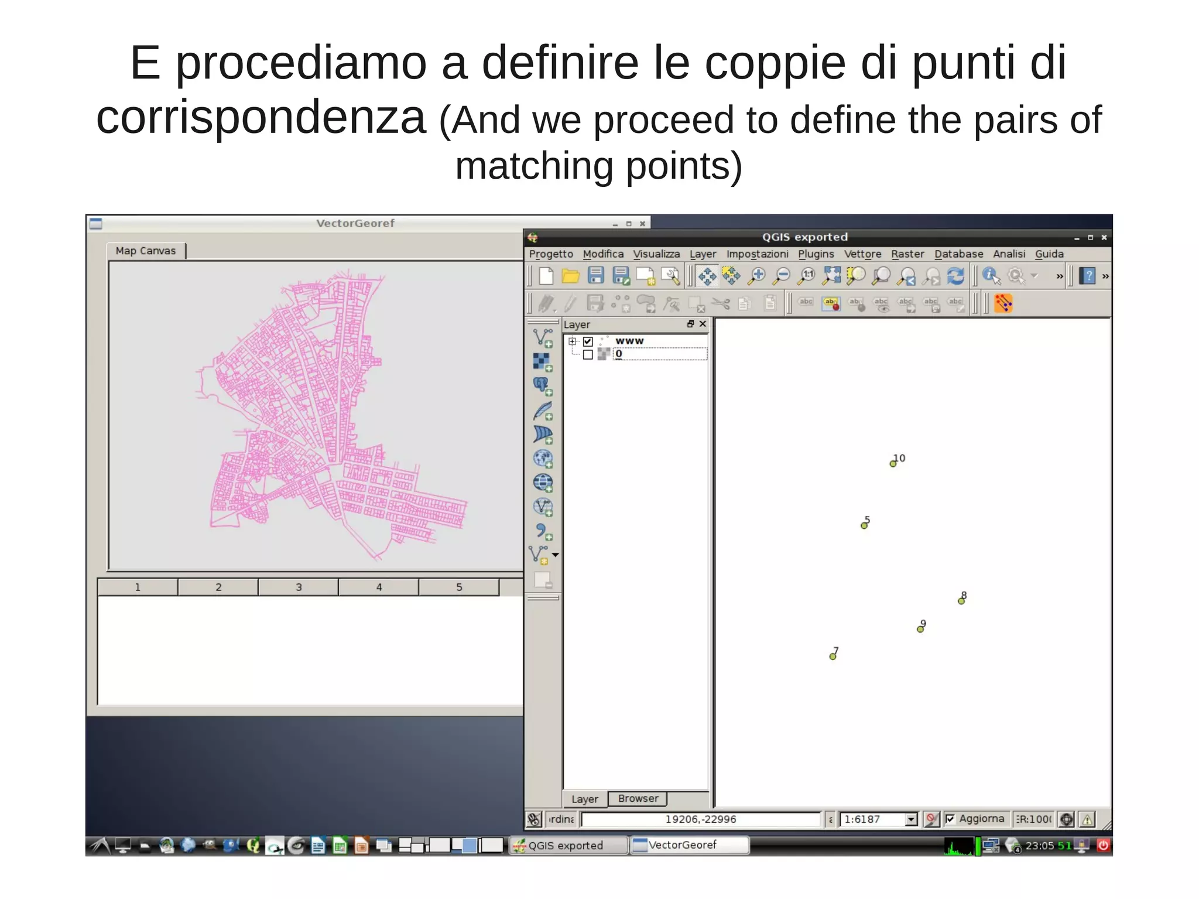The height and width of the screenshot is (899, 1199).
Task: Zoom to native 1:1 resolution
Action: (x=807, y=275)
